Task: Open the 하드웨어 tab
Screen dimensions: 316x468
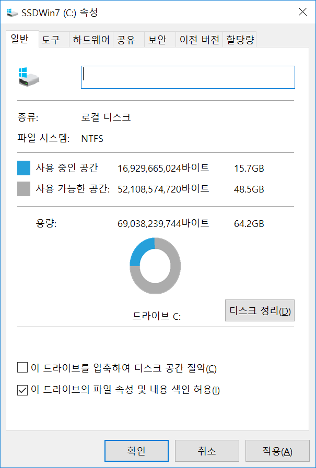Action: coord(91,40)
